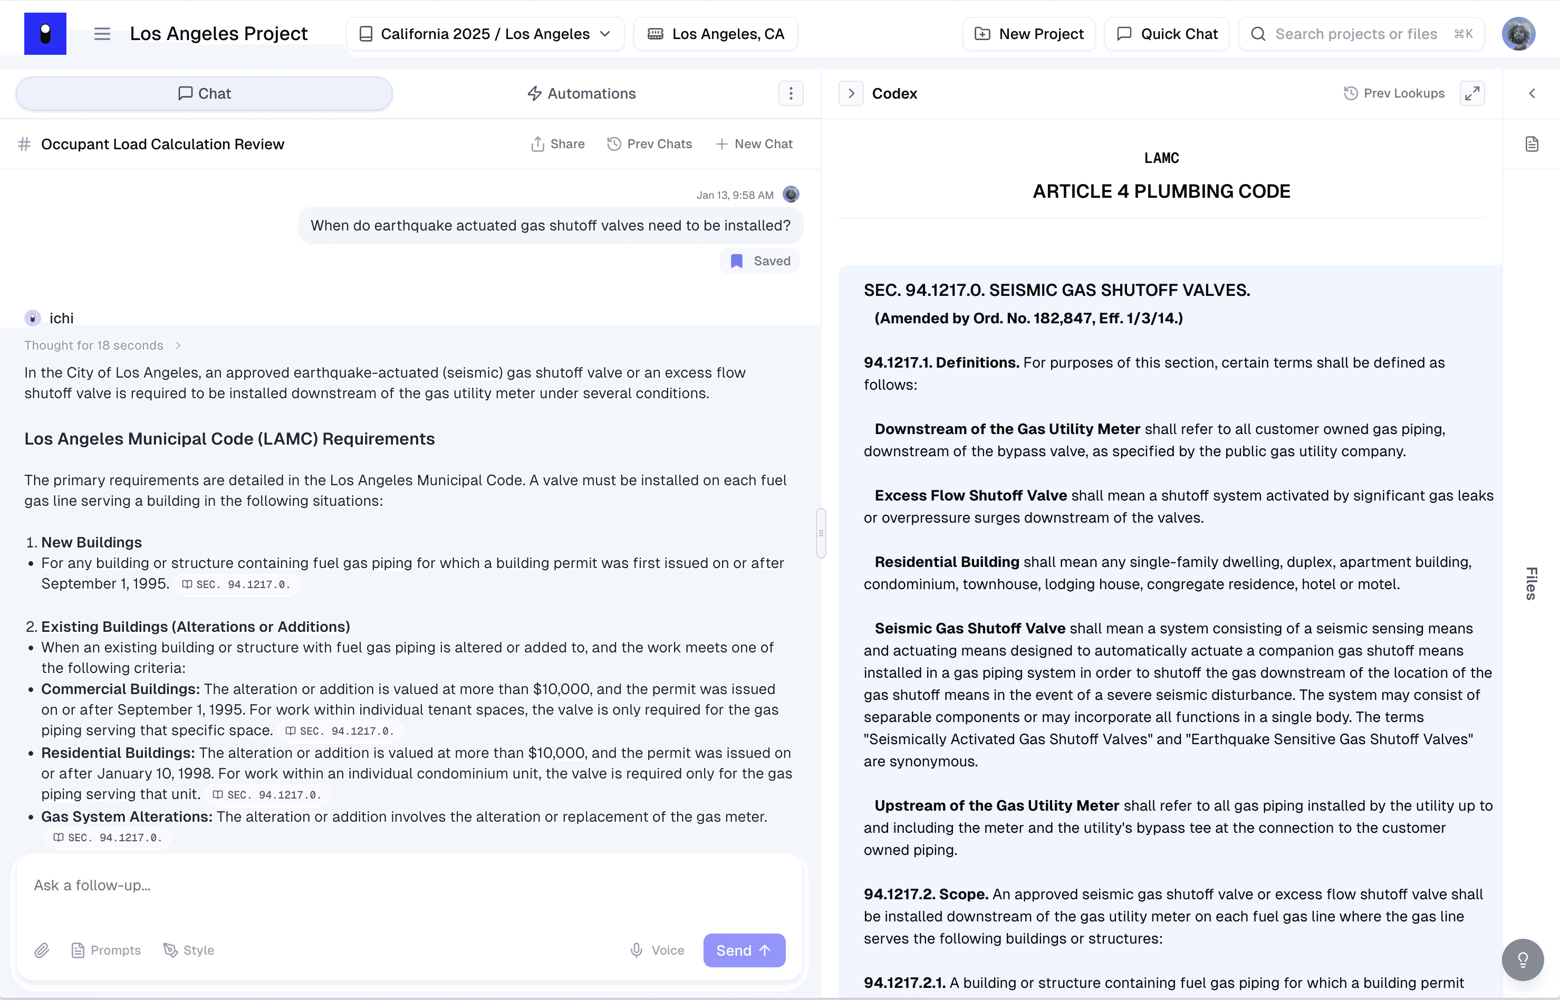Image resolution: width=1560 pixels, height=1000 pixels.
Task: Toggle the Saved bookmark on message
Action: (759, 261)
